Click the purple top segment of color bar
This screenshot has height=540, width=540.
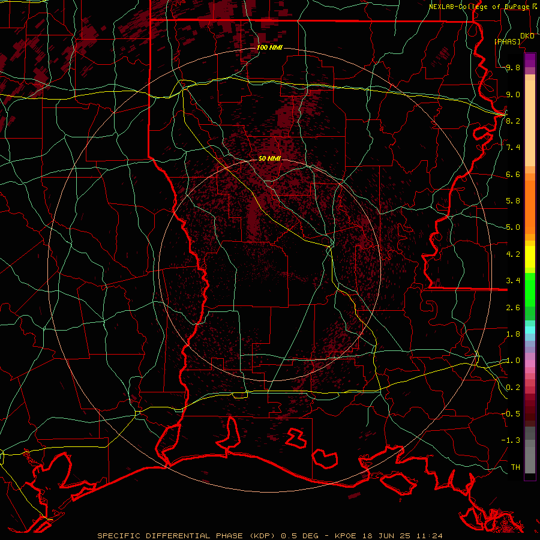pyautogui.click(x=530, y=60)
